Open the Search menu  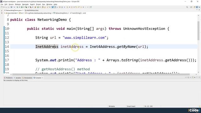32,4
